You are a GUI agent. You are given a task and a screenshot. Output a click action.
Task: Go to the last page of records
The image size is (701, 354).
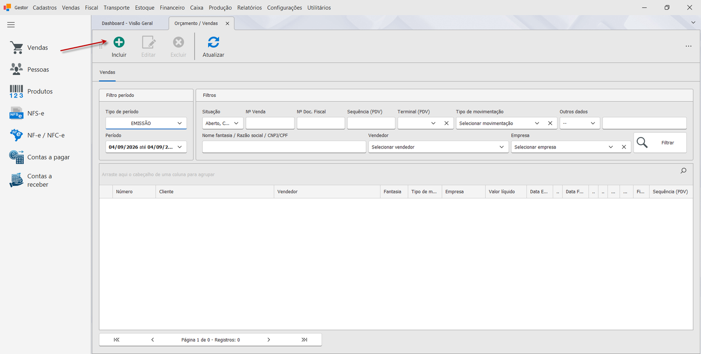pyautogui.click(x=304, y=340)
